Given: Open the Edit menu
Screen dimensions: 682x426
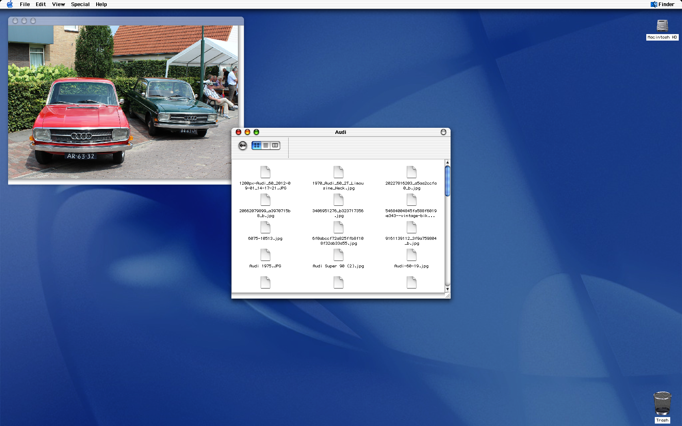Looking at the screenshot, I should (x=41, y=4).
